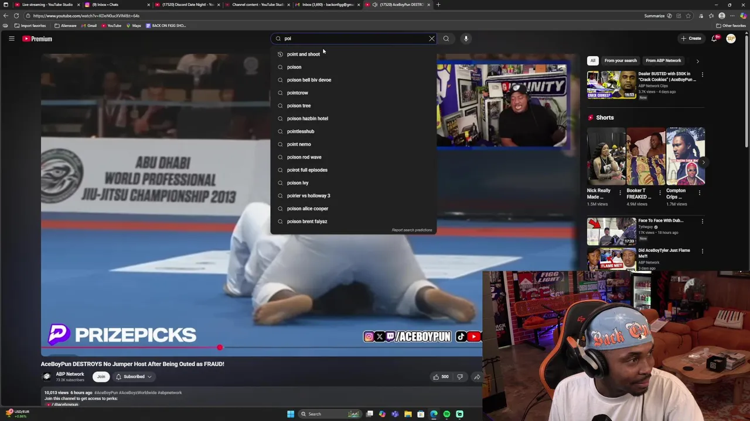The width and height of the screenshot is (750, 421).
Task: Open File Explorer from the taskbar
Action: [x=408, y=414]
